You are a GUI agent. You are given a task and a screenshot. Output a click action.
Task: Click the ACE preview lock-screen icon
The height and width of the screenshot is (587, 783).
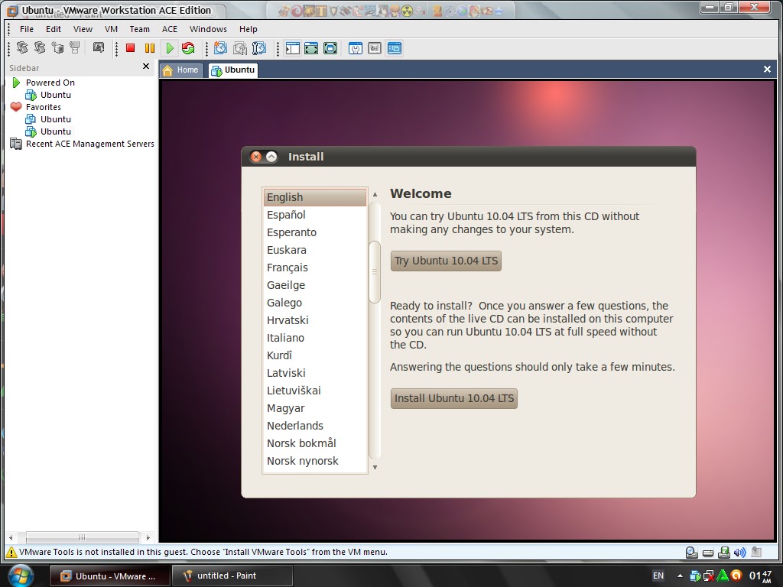[x=99, y=48]
